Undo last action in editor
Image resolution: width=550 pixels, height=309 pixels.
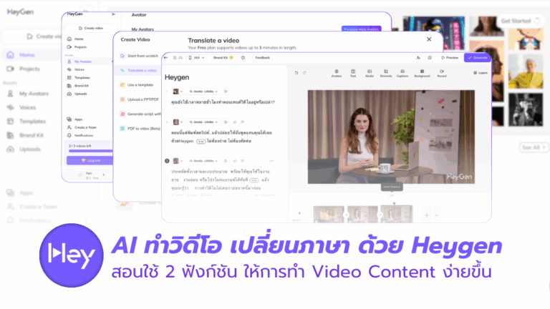point(296,73)
